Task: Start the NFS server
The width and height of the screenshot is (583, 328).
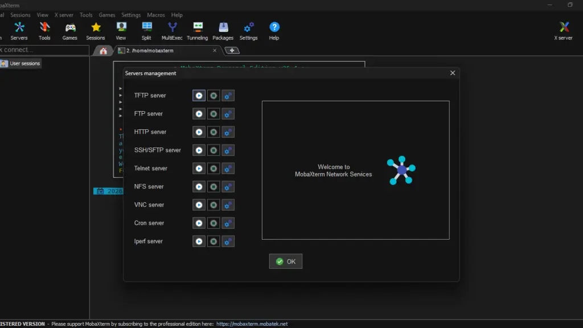Action: pos(199,187)
